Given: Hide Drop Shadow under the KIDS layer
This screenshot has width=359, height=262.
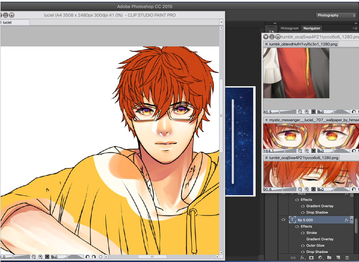Looking at the screenshot, I should [x=303, y=212].
